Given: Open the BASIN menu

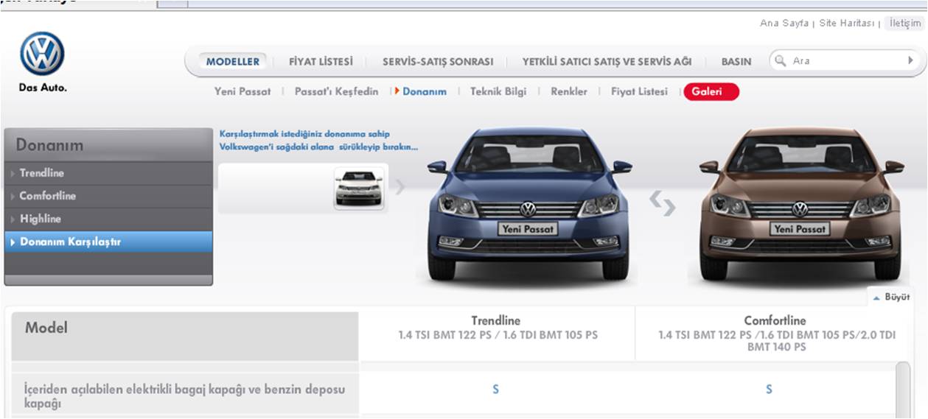Looking at the screenshot, I should pyautogui.click(x=736, y=62).
